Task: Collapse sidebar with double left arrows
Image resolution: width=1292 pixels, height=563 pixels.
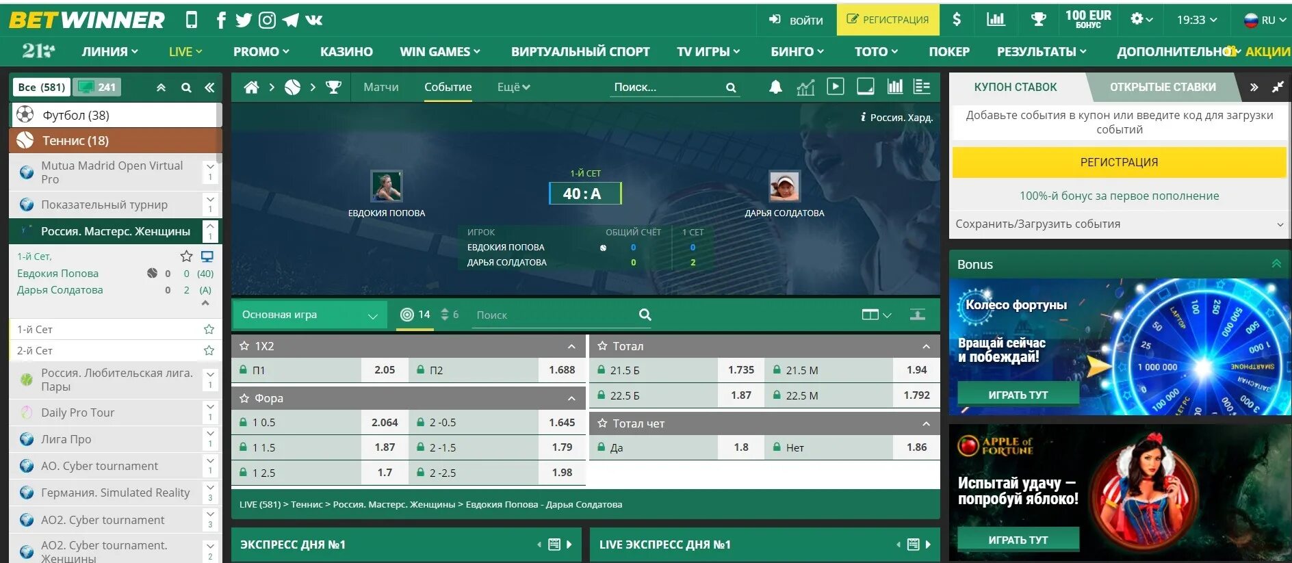Action: point(209,88)
